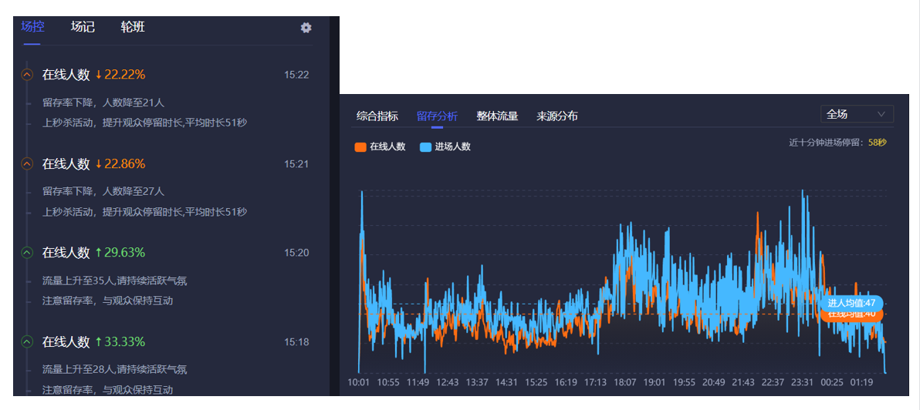The width and height of the screenshot is (920, 410).
Task: Click the text 留存率下降，人数降至27人
Action: [103, 192]
